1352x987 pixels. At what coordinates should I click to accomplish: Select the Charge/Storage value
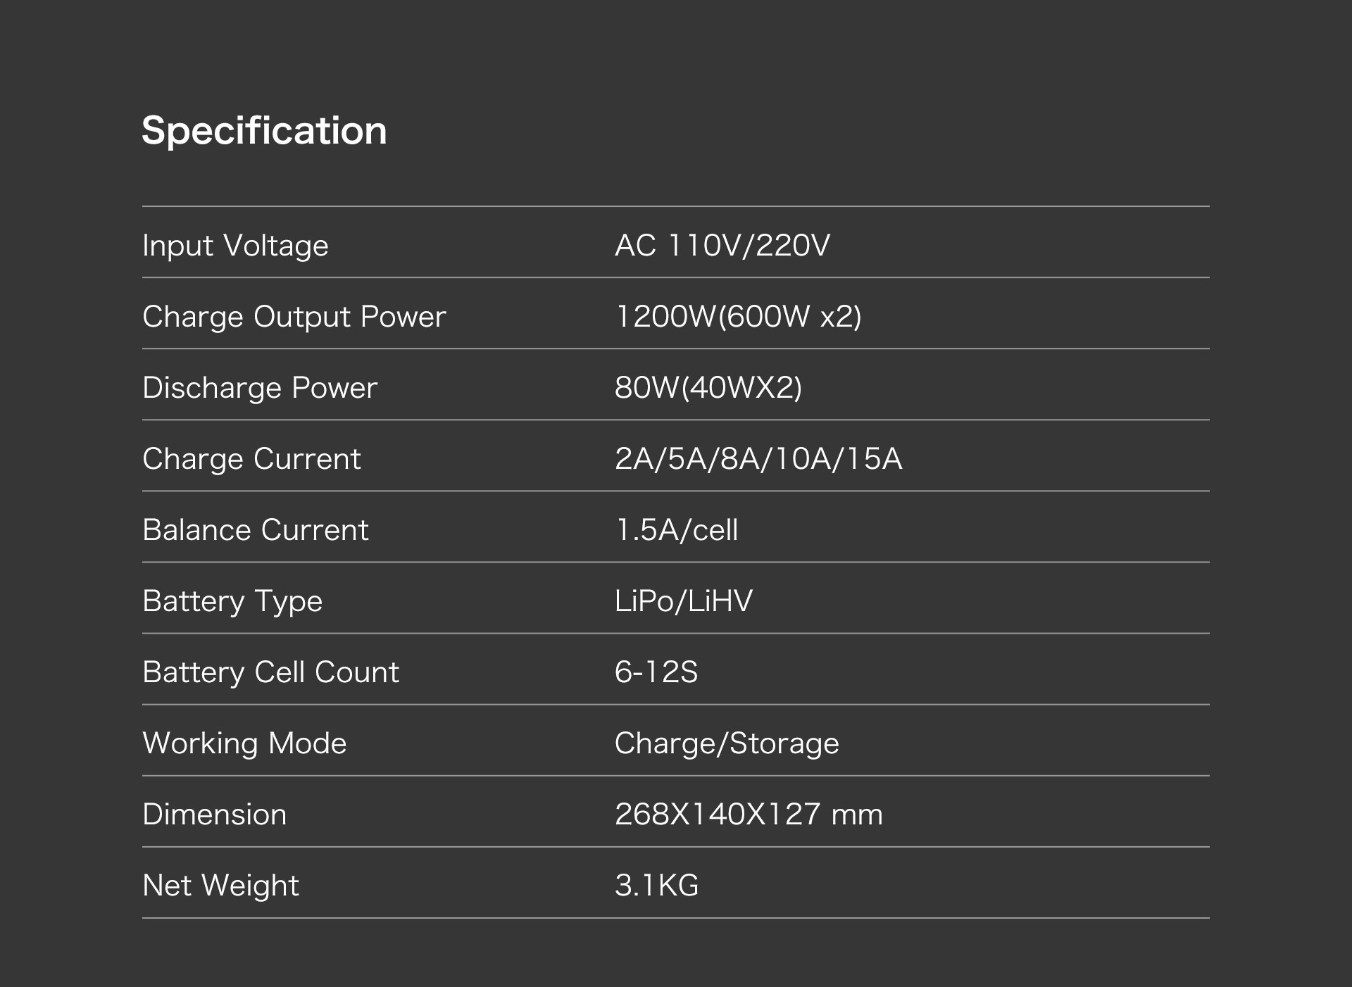[x=726, y=743]
